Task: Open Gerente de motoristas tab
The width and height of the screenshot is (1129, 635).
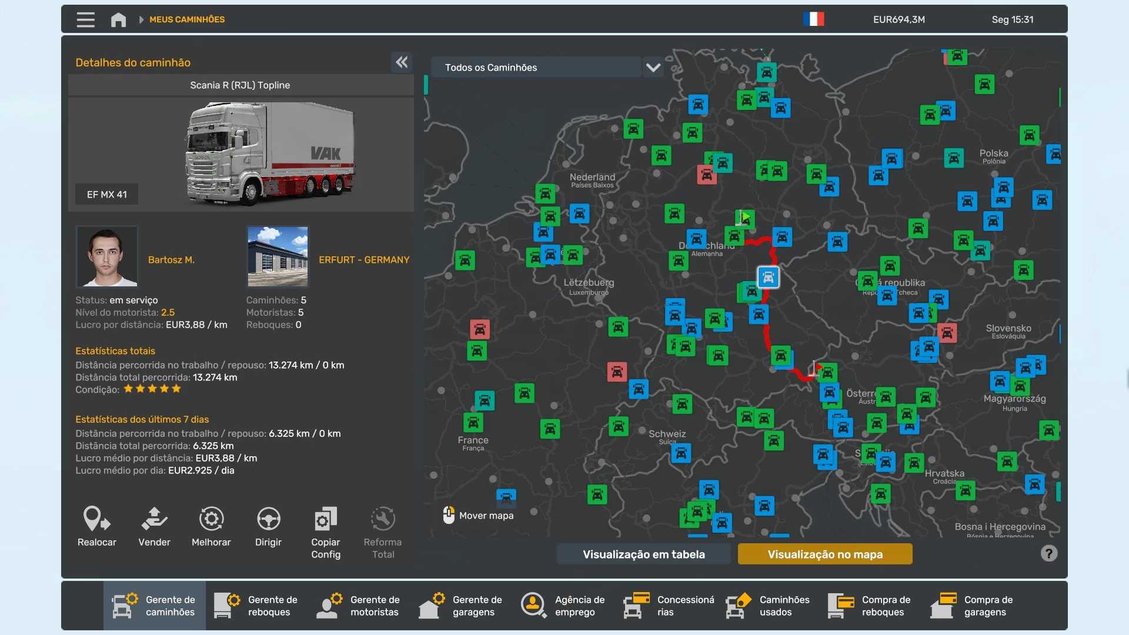Action: tap(359, 606)
